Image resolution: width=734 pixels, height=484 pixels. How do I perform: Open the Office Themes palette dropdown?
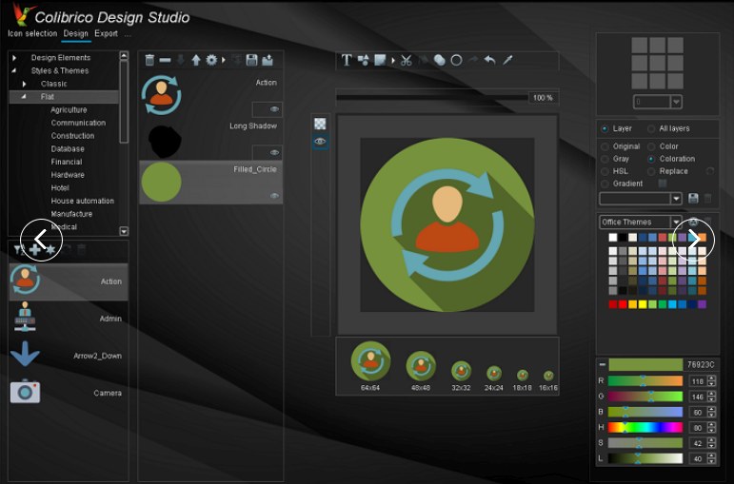[676, 223]
